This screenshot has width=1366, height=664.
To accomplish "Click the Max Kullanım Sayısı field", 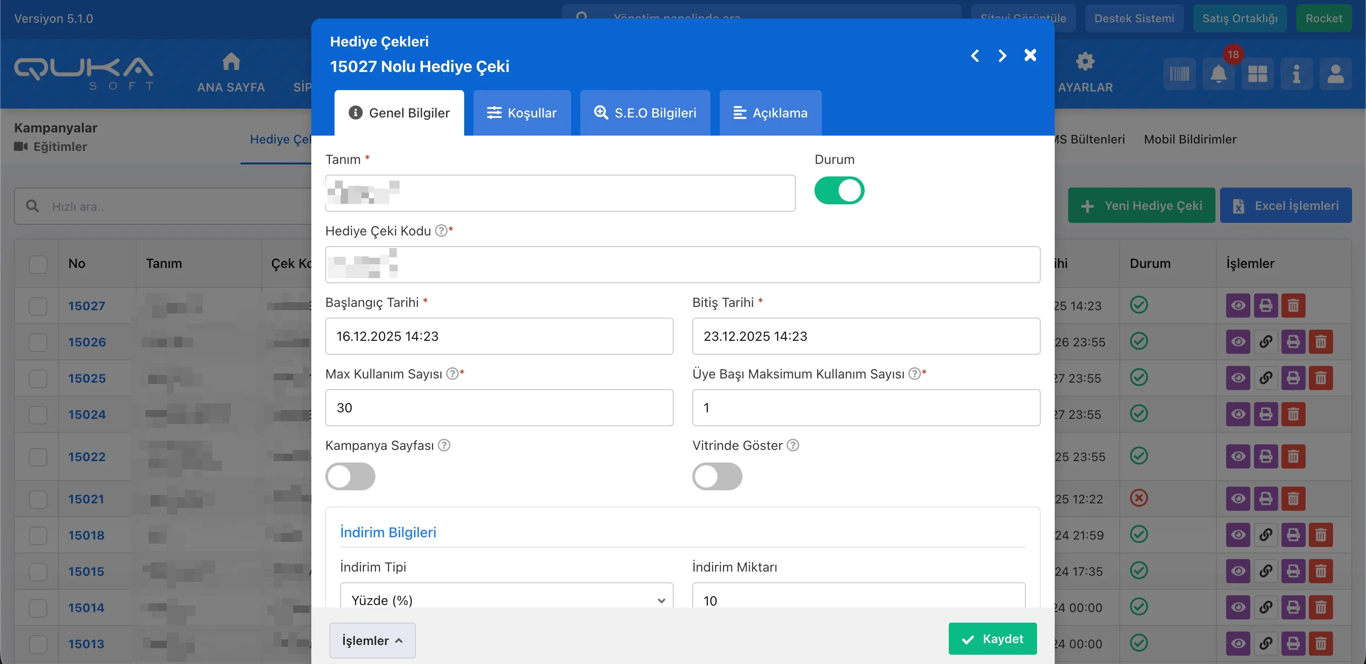I will pos(499,408).
